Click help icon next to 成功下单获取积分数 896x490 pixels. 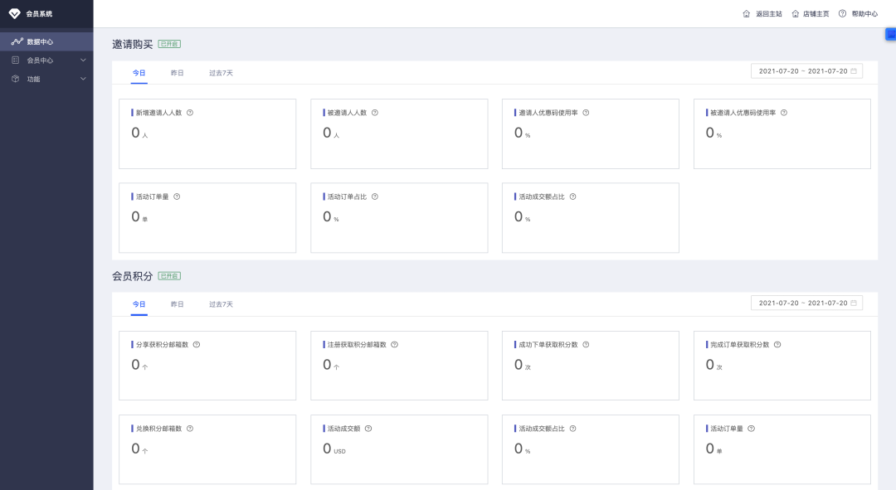coord(586,345)
